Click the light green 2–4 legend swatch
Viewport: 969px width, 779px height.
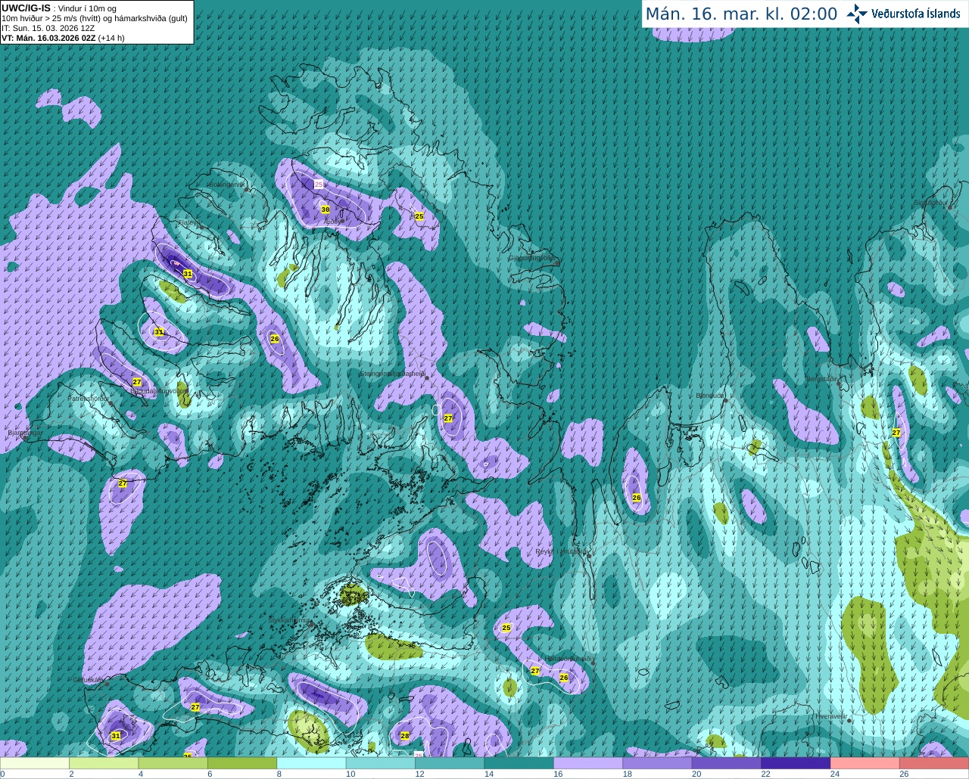104,763
